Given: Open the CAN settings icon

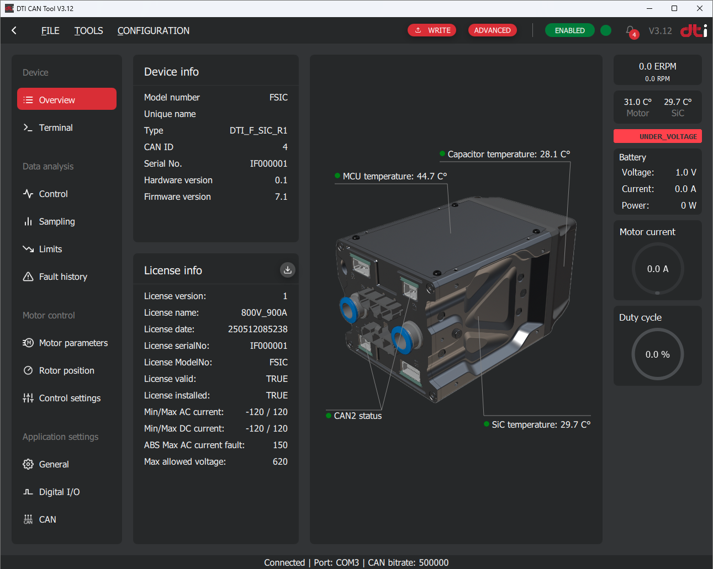Looking at the screenshot, I should [x=28, y=519].
